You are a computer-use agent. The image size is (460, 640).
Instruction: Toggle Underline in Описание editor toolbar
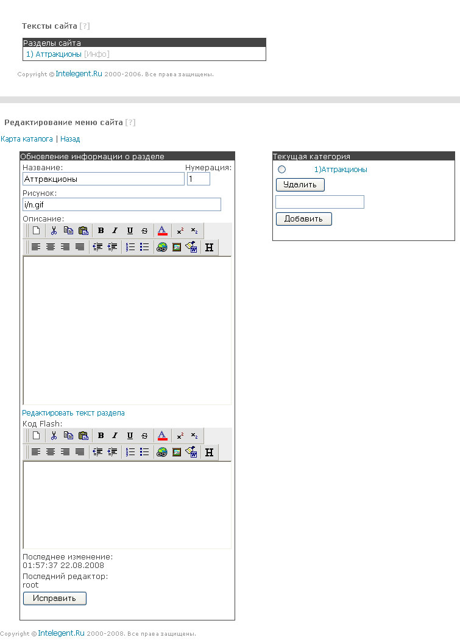(130, 231)
